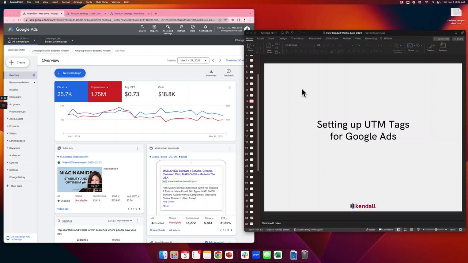The image size is (468, 263).
Task: Open Design tab in PowerPoint ribbon
Action: 283,38
